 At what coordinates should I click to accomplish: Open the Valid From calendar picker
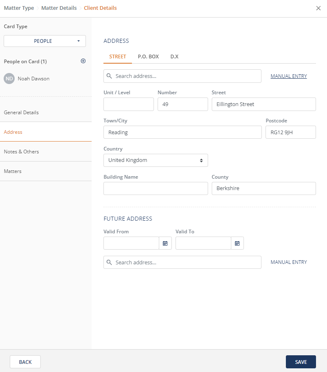165,243
